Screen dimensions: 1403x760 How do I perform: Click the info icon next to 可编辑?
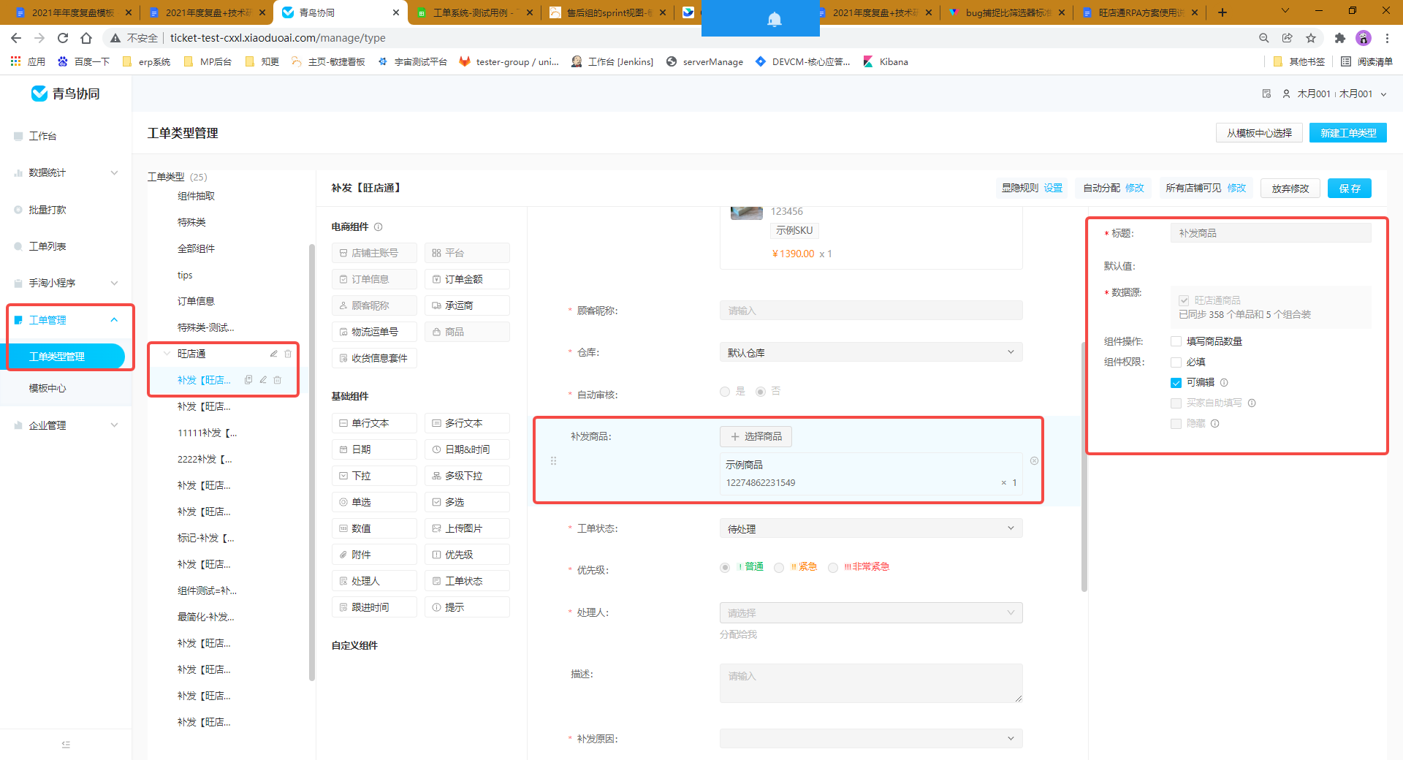pyautogui.click(x=1224, y=382)
